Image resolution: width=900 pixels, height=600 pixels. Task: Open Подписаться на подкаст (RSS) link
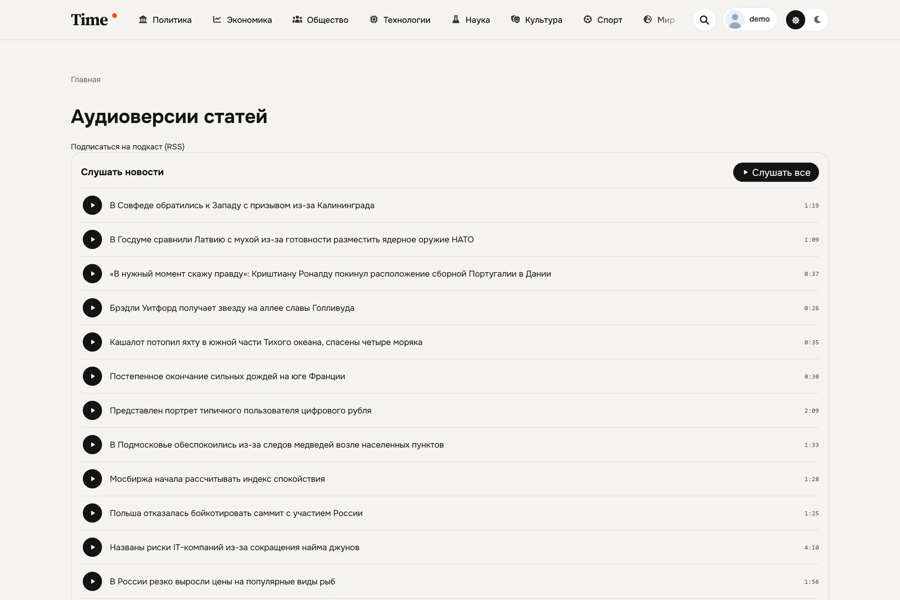pos(128,147)
